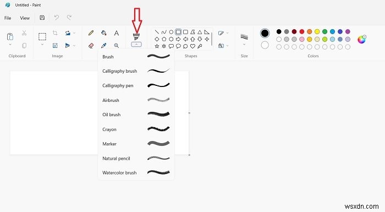Choose Crayon from the brushes list
This screenshot has height=212, width=385.
coord(136,129)
